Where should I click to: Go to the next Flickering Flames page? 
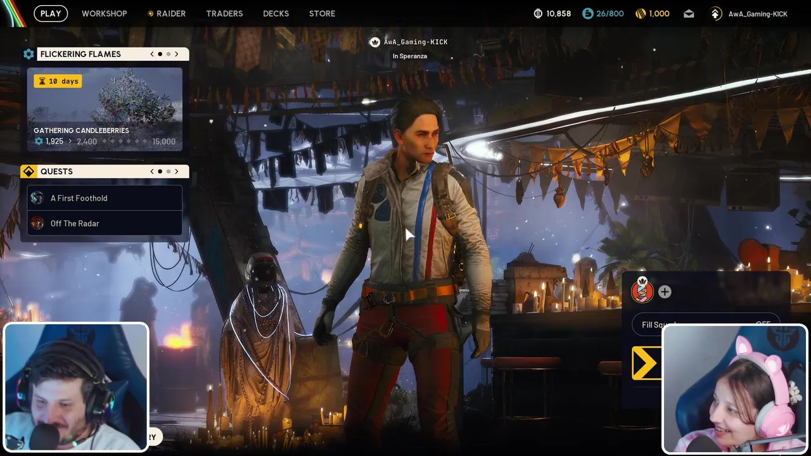(177, 54)
